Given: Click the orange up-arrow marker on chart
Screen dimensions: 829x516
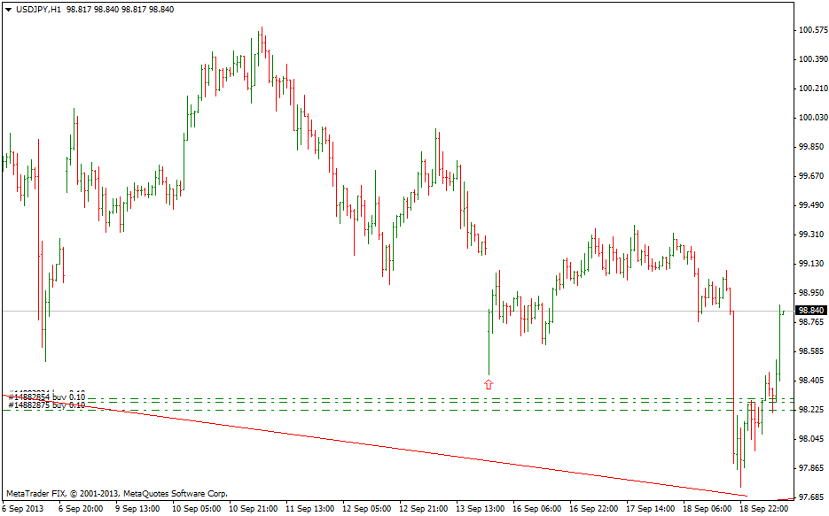Looking at the screenshot, I should pos(488,384).
